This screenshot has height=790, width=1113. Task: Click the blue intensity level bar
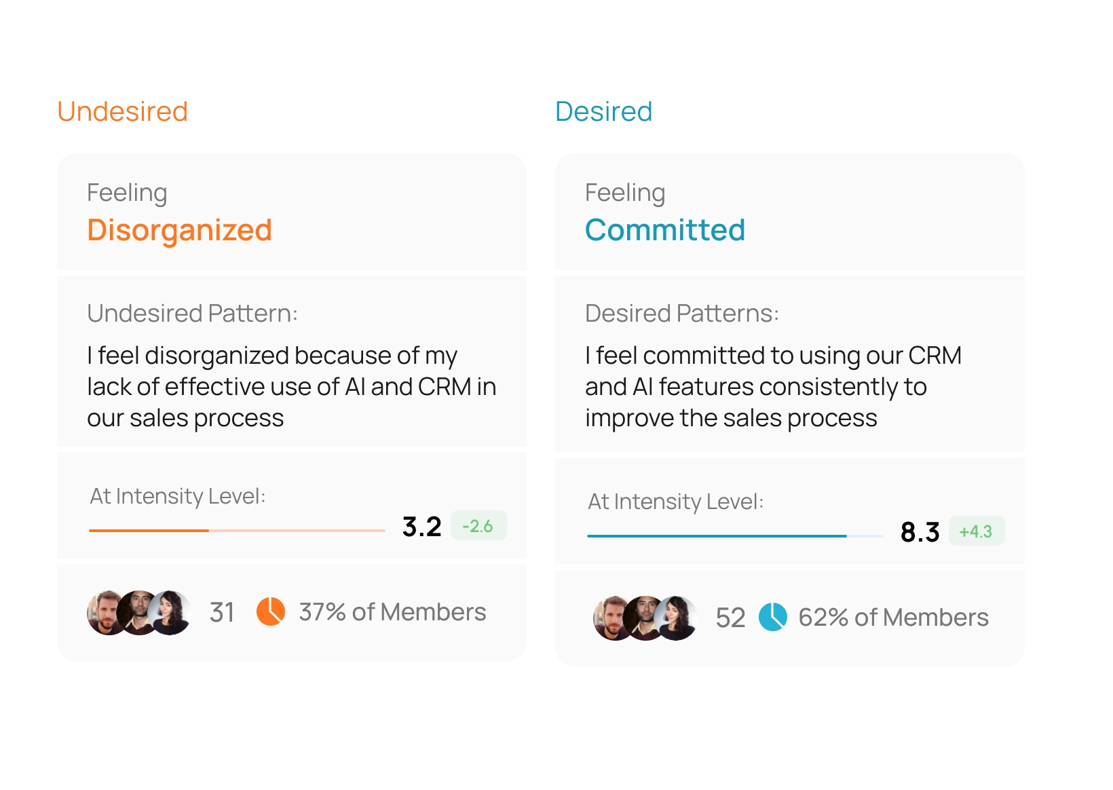pyautogui.click(x=734, y=535)
